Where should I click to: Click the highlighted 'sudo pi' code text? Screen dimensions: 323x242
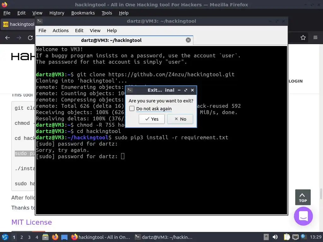point(25,153)
